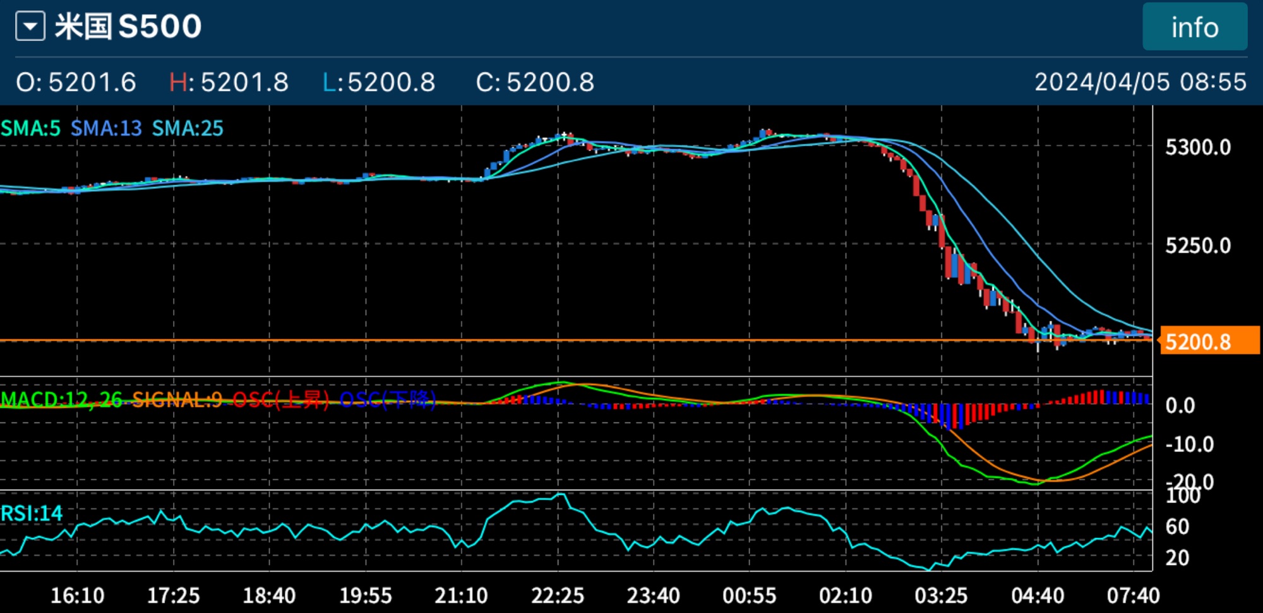Click the RSI:14 indicator label
Viewport: 1263px width, 613px height.
point(32,513)
